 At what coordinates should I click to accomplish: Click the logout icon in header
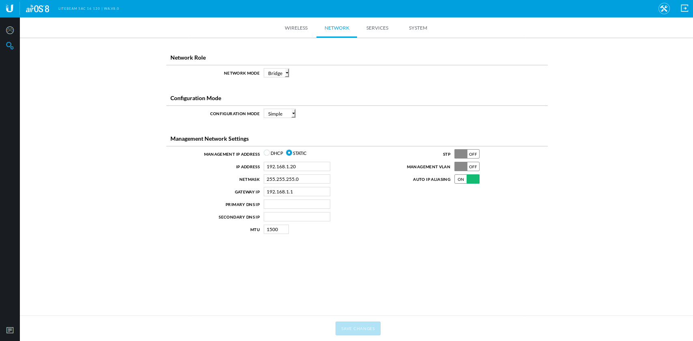[684, 8]
